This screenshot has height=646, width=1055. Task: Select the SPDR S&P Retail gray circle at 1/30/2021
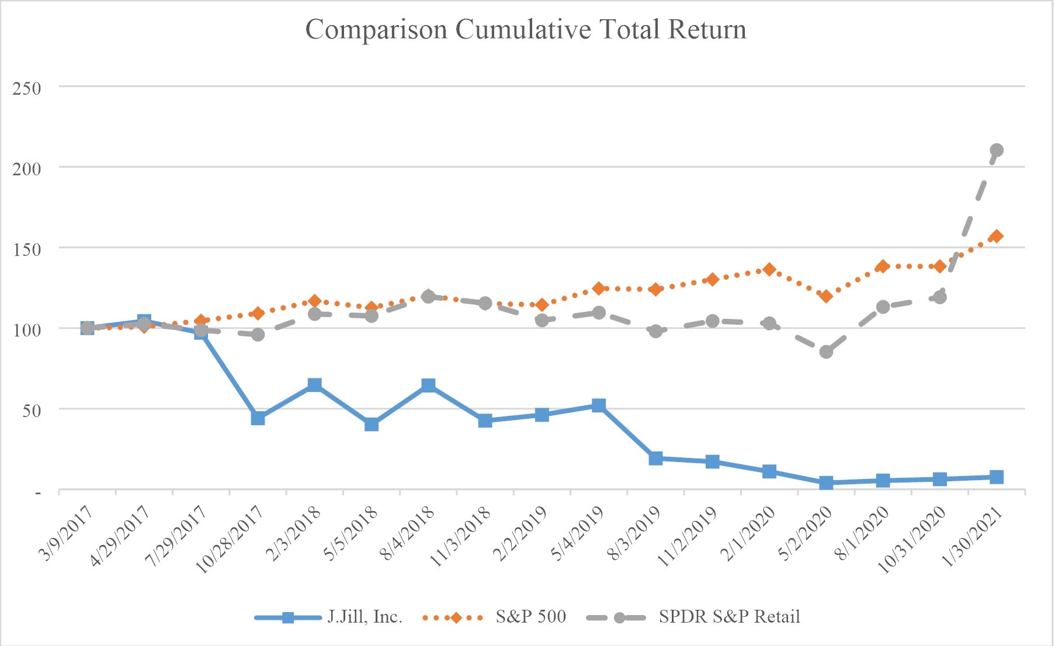[997, 150]
